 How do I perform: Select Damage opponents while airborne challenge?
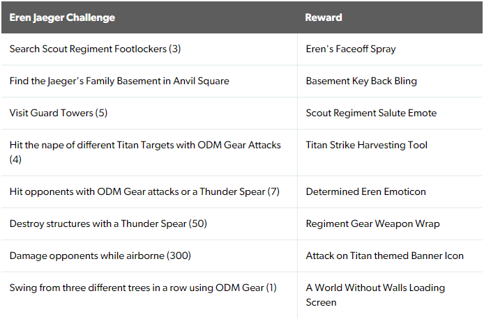[x=100, y=256]
